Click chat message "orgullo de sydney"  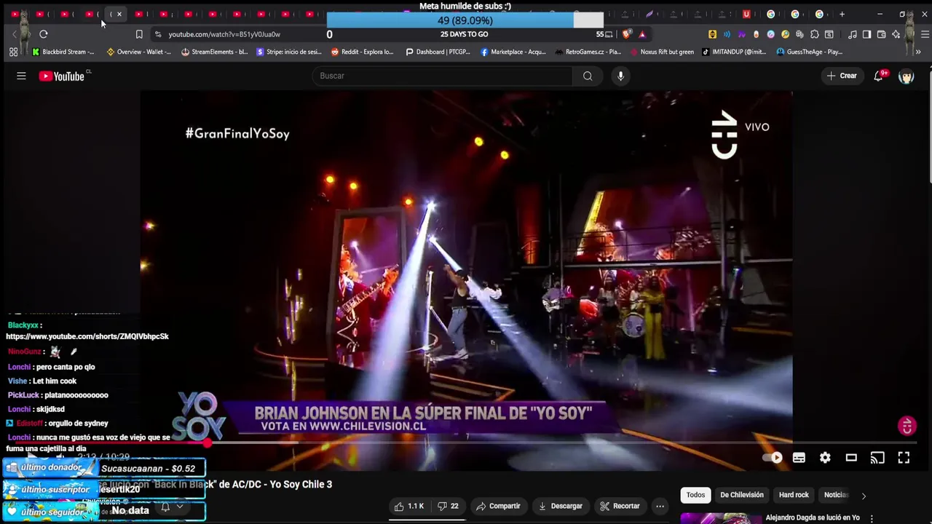pos(78,423)
